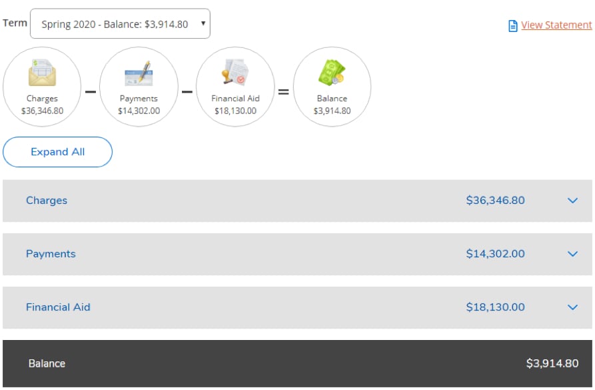
Task: Expand the Financial Aid section chevron
Action: pos(572,307)
